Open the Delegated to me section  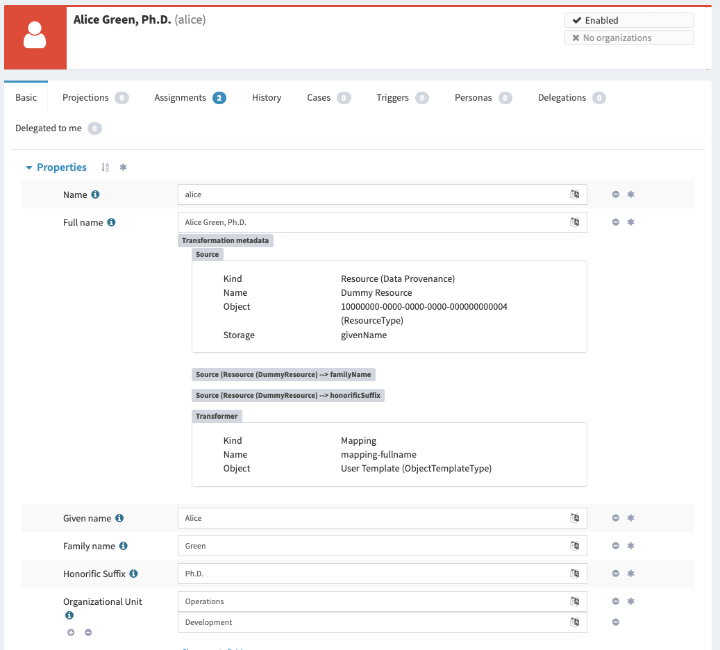[x=49, y=128]
